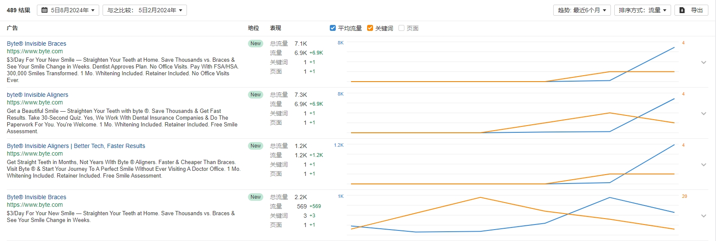Visit https://www.byte.com under the first ad

tap(35, 51)
